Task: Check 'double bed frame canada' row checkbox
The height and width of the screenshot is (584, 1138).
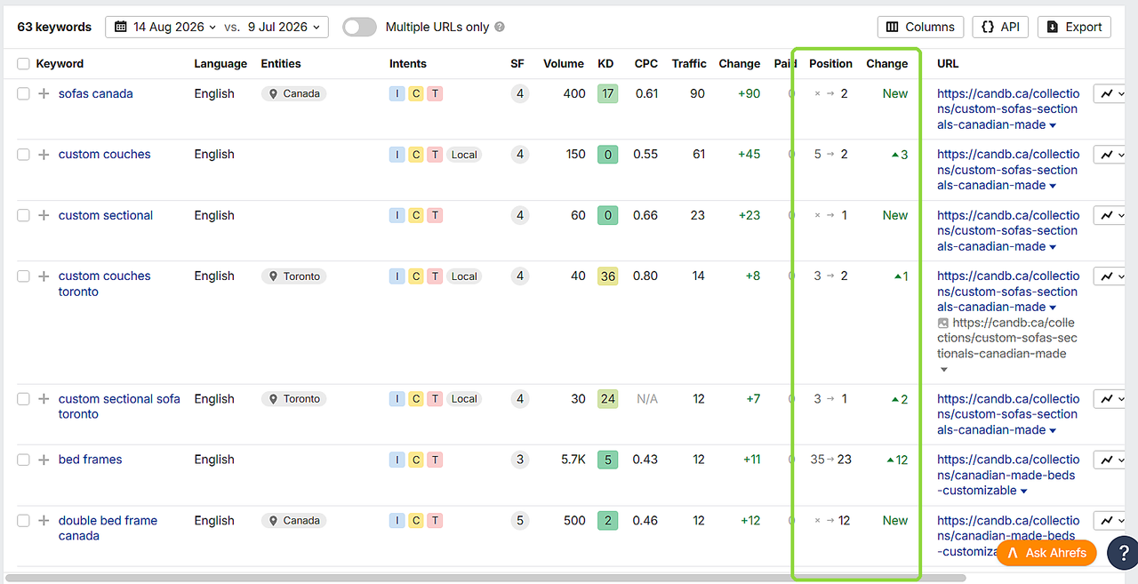Action: pyautogui.click(x=23, y=521)
